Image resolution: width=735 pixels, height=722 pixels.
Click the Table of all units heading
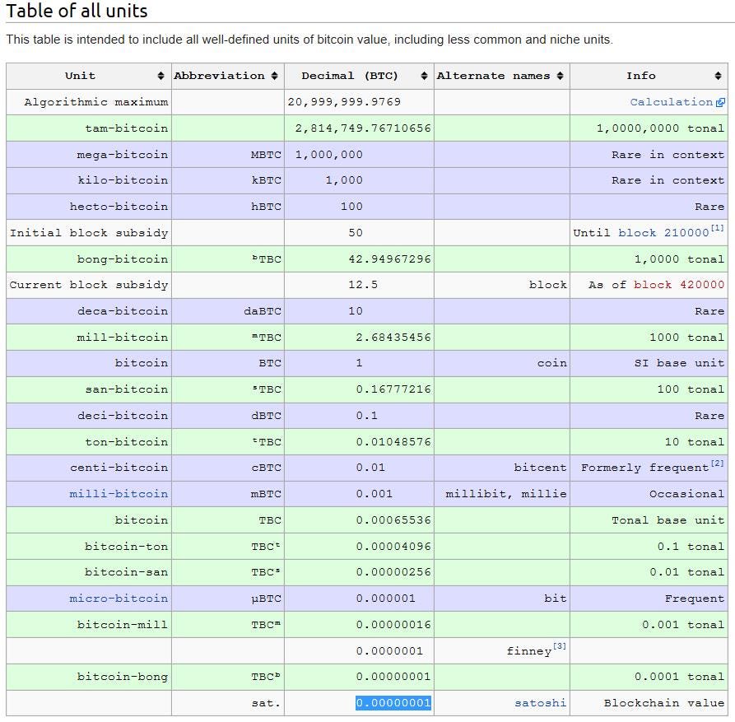pos(77,12)
